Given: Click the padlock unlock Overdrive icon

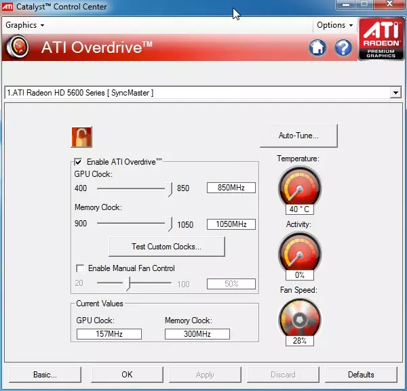Looking at the screenshot, I should 81,137.
